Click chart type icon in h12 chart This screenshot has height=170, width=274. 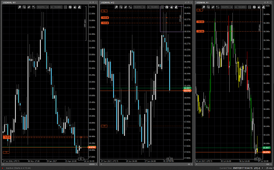[126, 7]
